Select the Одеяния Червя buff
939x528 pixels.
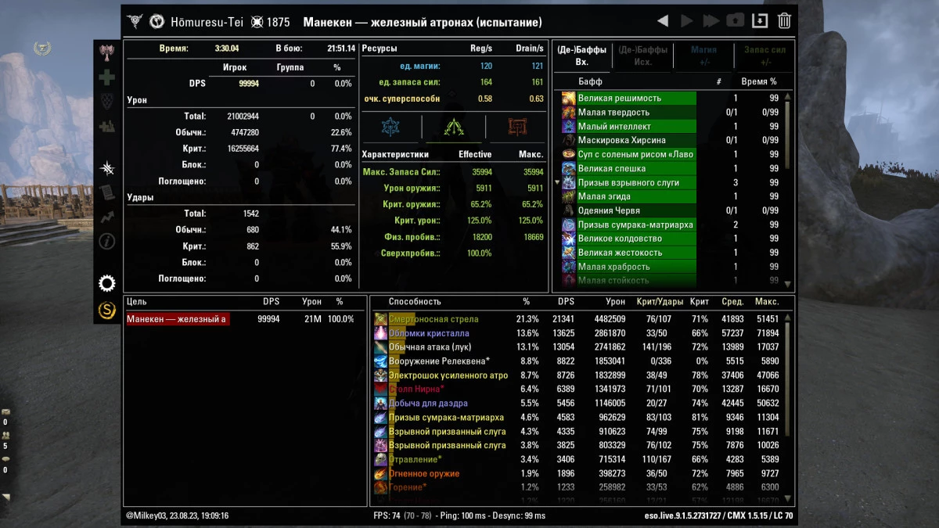(x=671, y=211)
